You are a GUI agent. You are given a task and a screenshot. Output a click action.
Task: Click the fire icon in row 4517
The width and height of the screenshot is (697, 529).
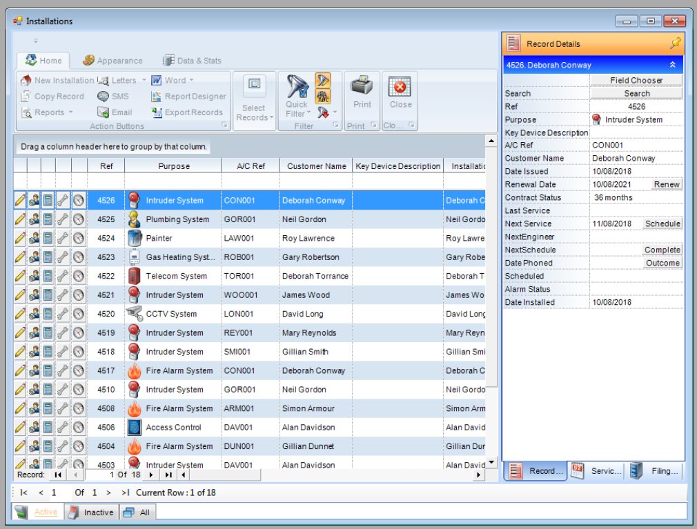coord(134,370)
